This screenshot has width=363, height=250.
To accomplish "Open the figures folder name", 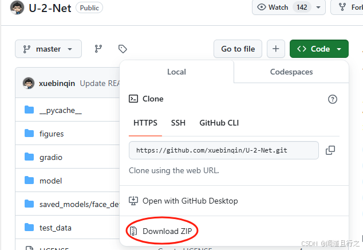I will click(52, 134).
